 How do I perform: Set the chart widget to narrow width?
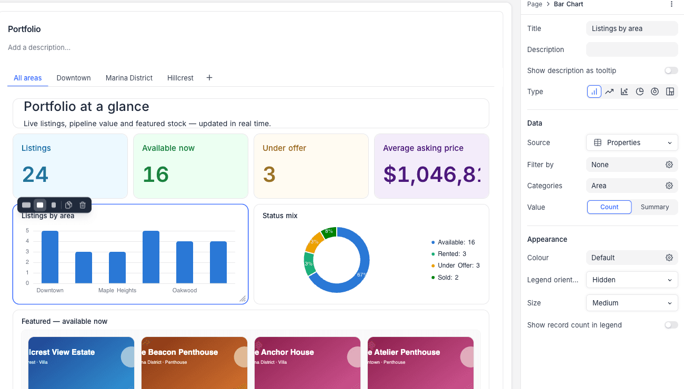coord(54,205)
